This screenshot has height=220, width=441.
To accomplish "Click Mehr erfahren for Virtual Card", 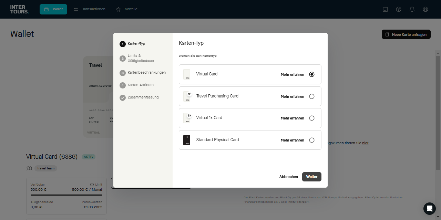I will click(x=292, y=74).
